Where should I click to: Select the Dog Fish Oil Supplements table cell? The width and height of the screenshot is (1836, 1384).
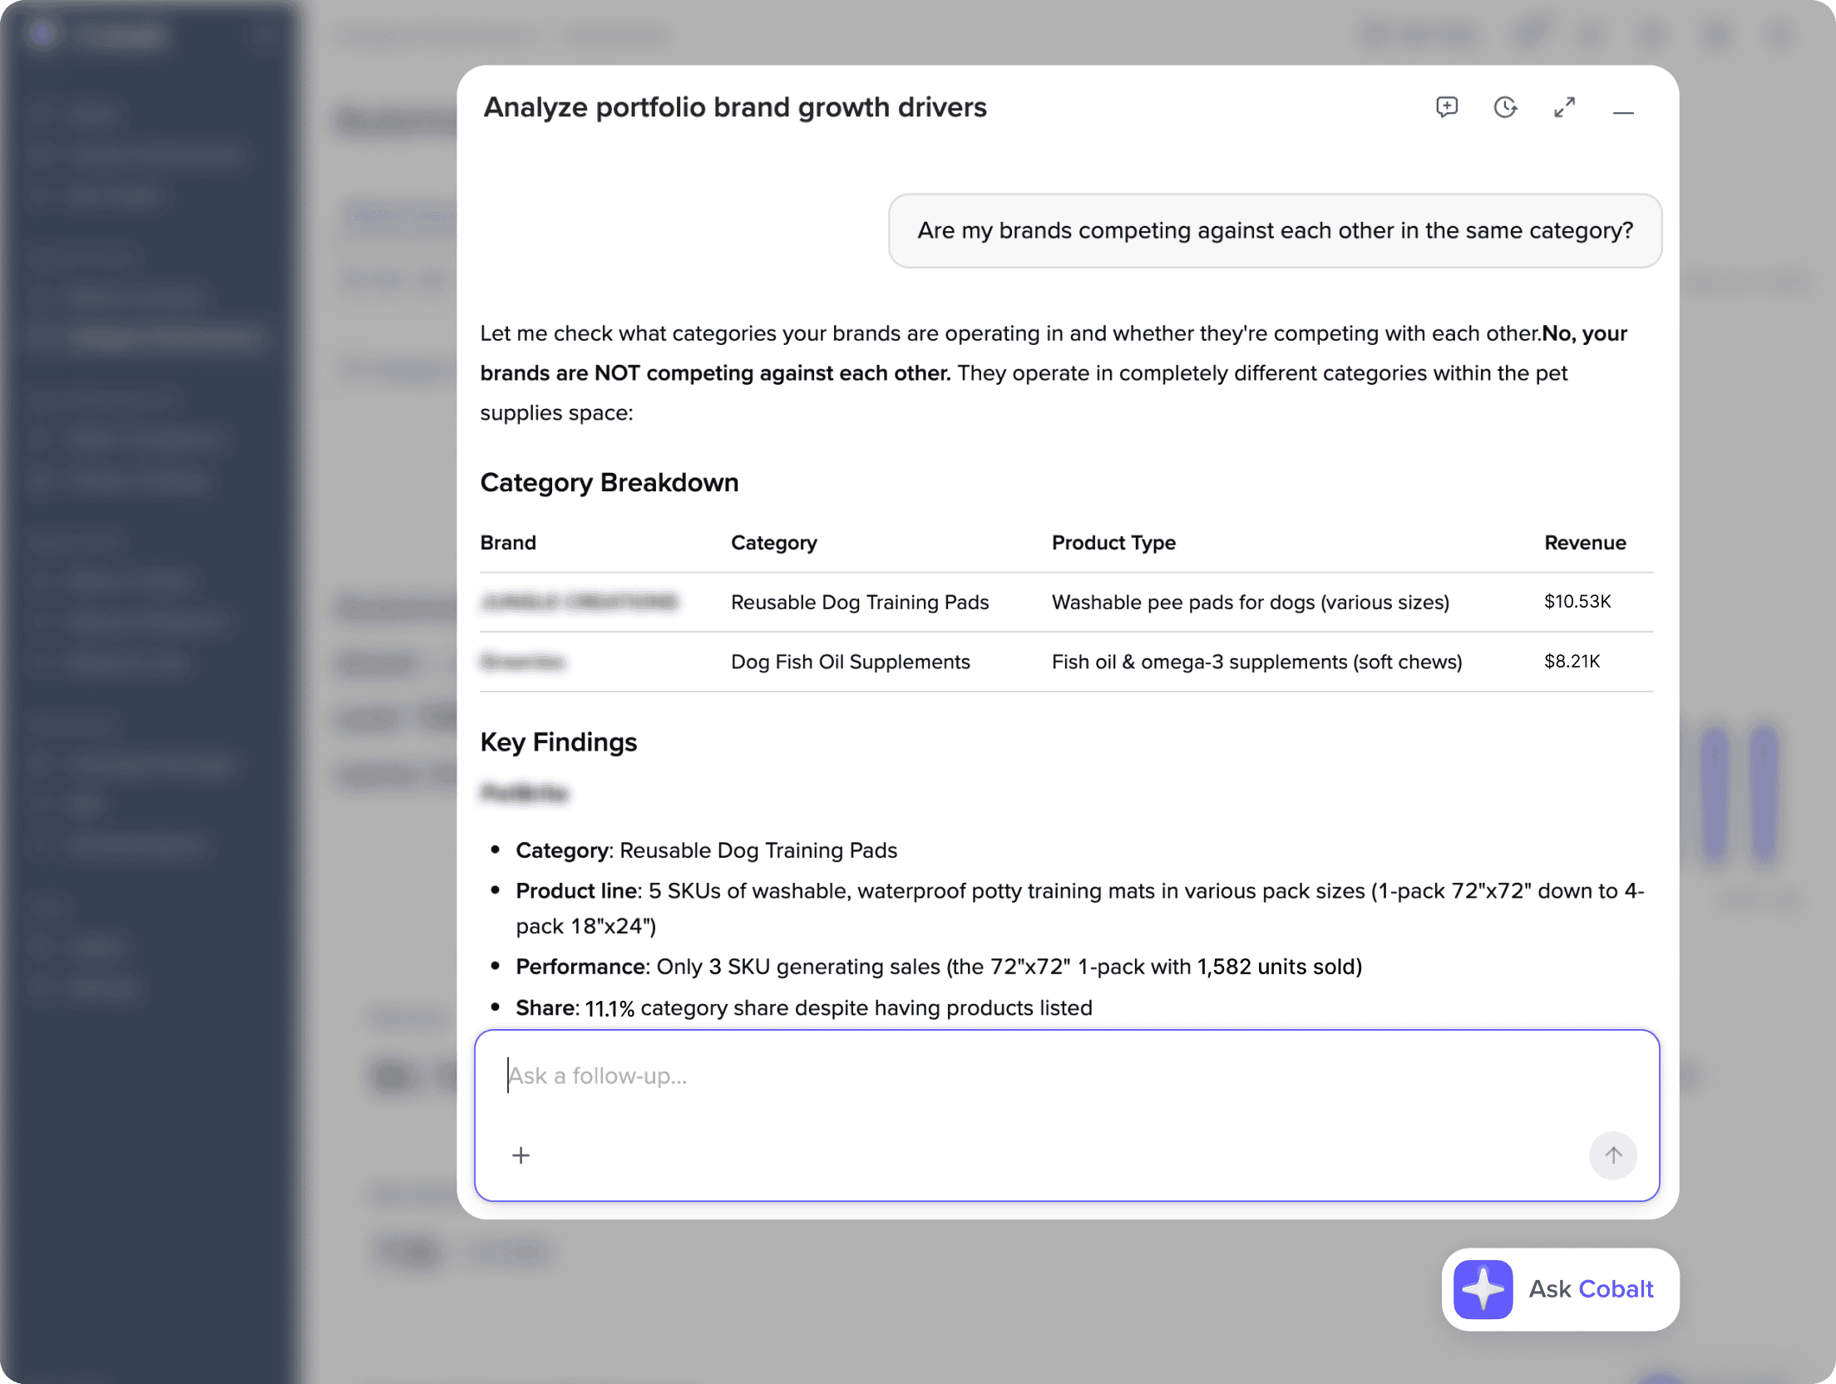(850, 662)
